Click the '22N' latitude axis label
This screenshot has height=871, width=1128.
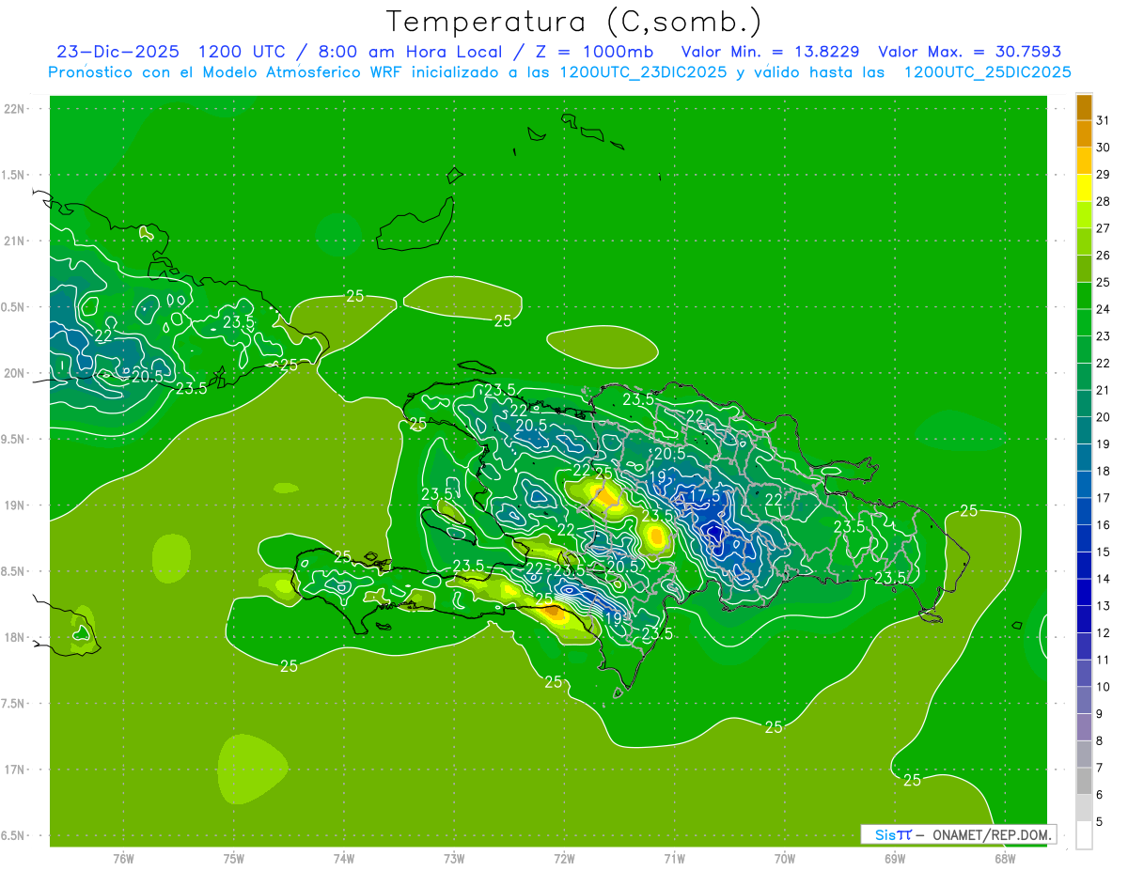point(14,109)
